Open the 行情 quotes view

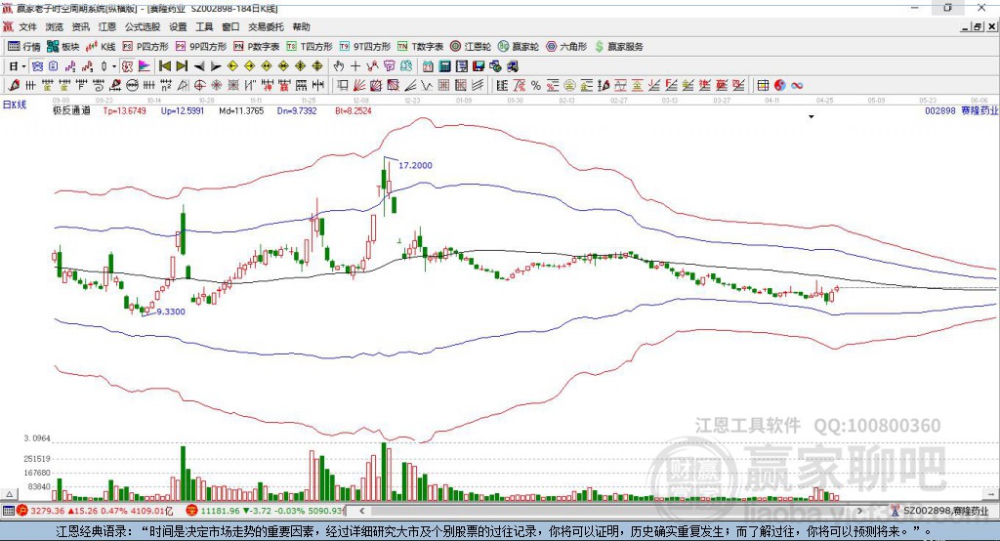(x=24, y=47)
